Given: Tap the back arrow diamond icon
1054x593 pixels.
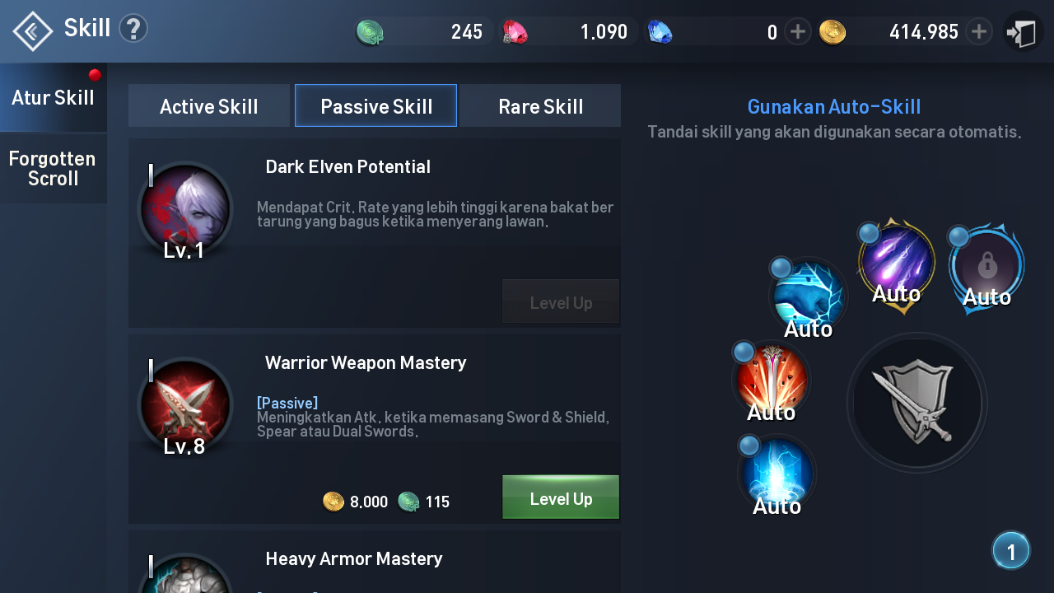Looking at the screenshot, I should [x=33, y=31].
